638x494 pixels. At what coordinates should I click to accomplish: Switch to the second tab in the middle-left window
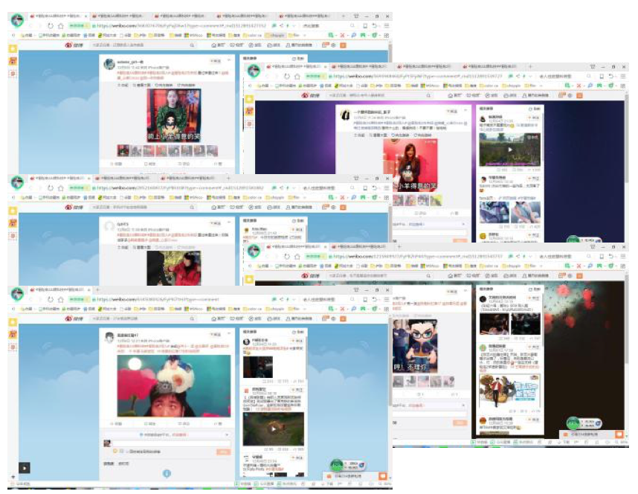(x=123, y=179)
